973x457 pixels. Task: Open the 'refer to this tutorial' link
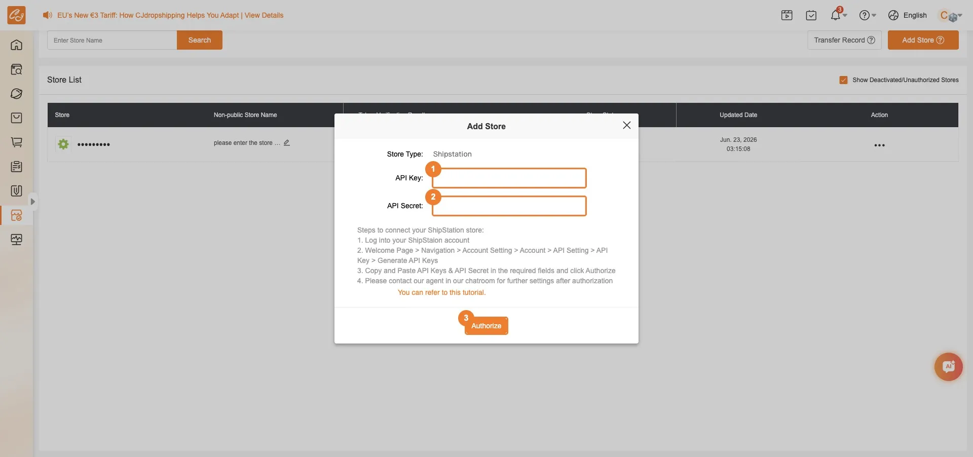441,292
